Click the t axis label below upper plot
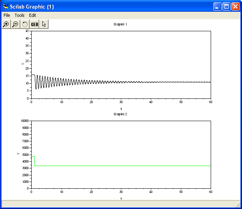The width and height of the screenshot is (242, 209). pos(121,109)
